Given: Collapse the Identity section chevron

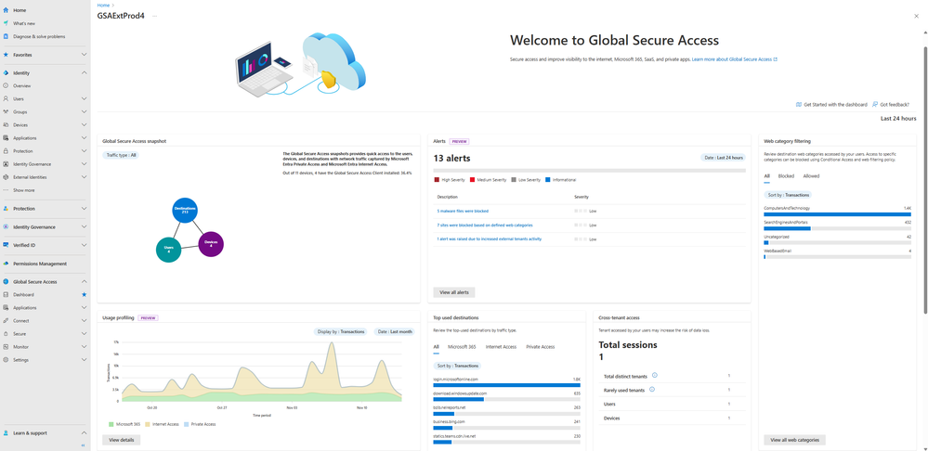Looking at the screenshot, I should click(84, 72).
